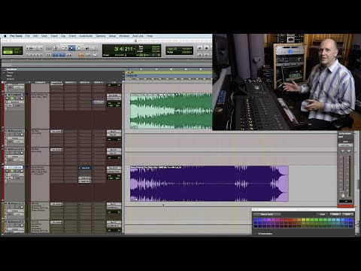Open input path selector of top audio track
This screenshot has height=271, width=361.
point(114,96)
